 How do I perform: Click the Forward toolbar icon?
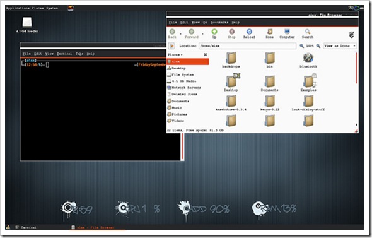tap(191, 33)
